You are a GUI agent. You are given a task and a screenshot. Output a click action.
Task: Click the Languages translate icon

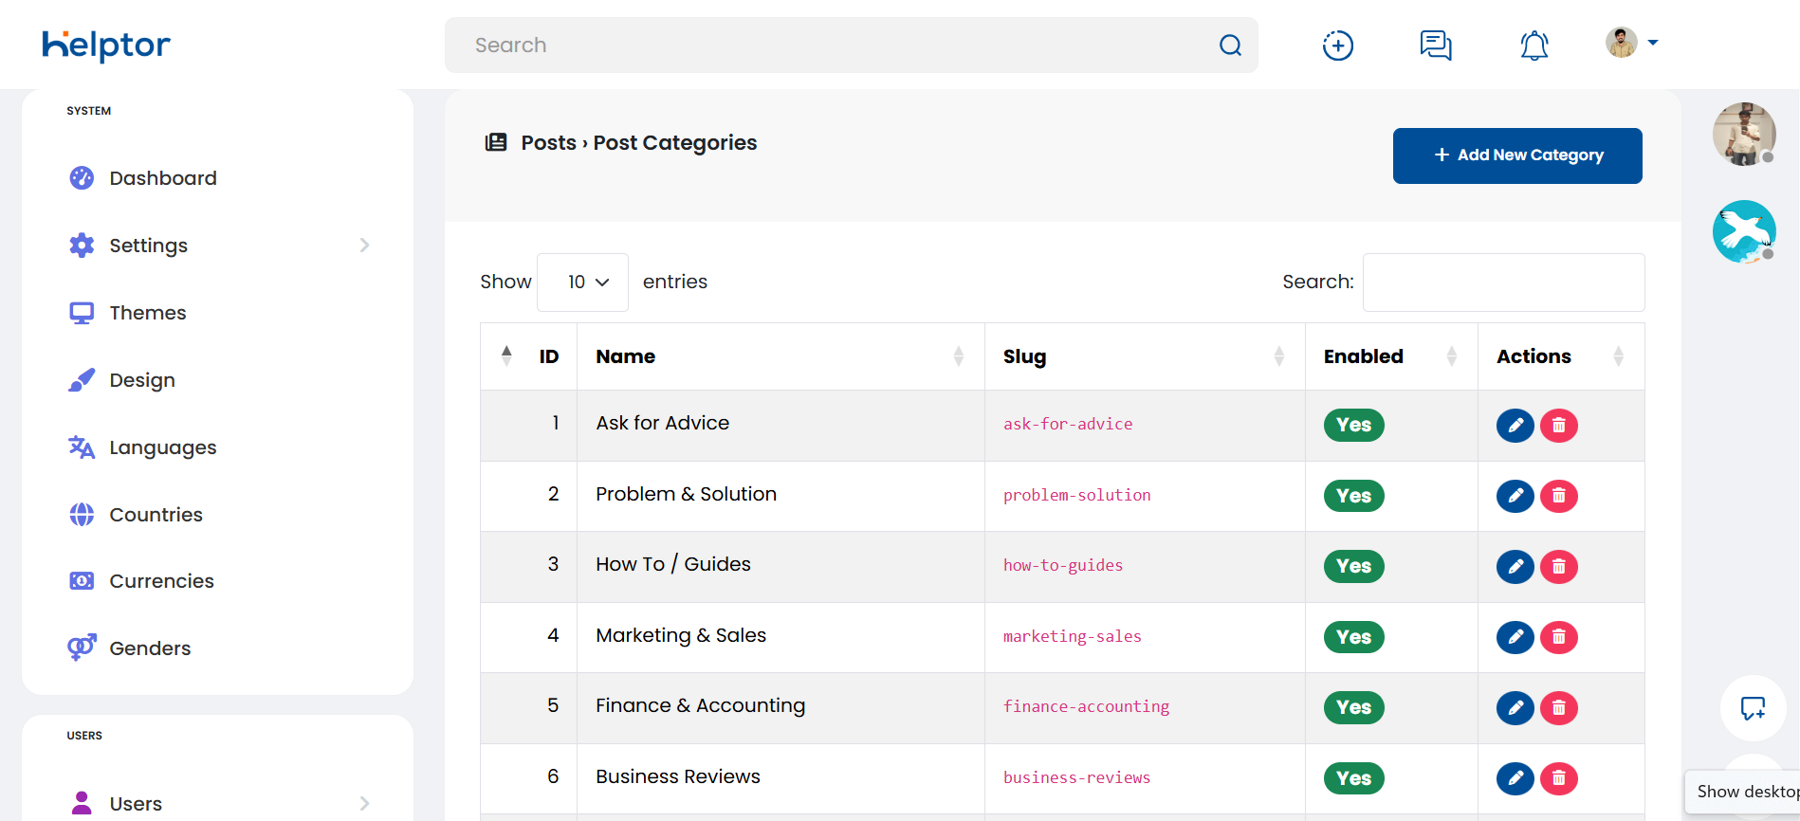(x=82, y=447)
